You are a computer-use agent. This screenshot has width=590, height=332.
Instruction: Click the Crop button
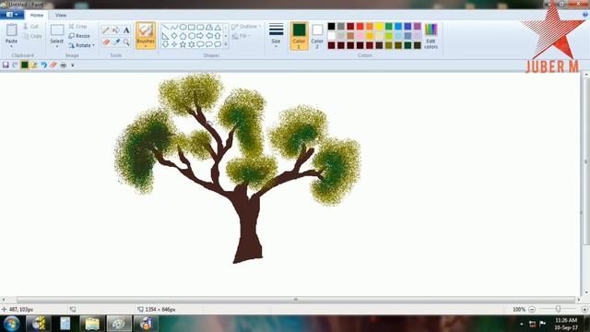(77, 27)
